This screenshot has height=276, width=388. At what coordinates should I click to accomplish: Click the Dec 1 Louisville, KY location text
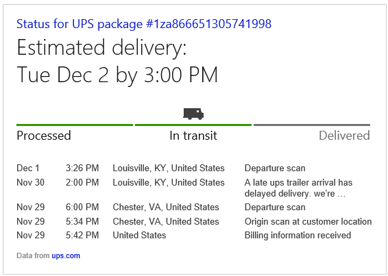coord(169,168)
